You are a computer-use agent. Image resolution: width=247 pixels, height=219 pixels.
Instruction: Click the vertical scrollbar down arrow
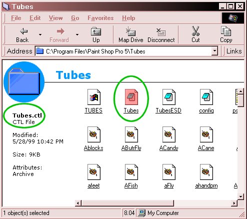240,196
